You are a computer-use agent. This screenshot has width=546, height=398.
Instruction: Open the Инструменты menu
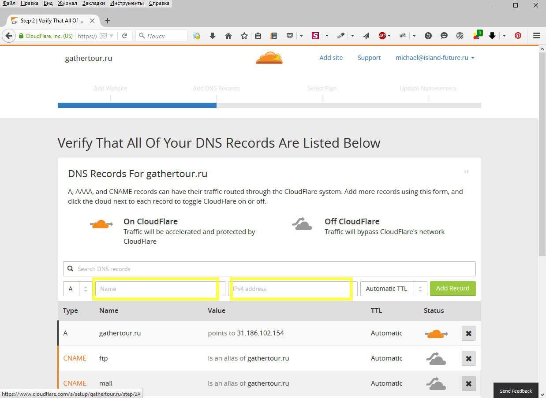click(x=127, y=3)
